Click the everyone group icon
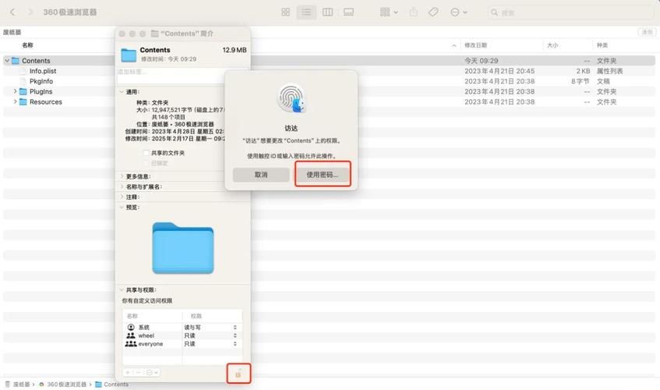The image size is (660, 390). click(x=131, y=344)
